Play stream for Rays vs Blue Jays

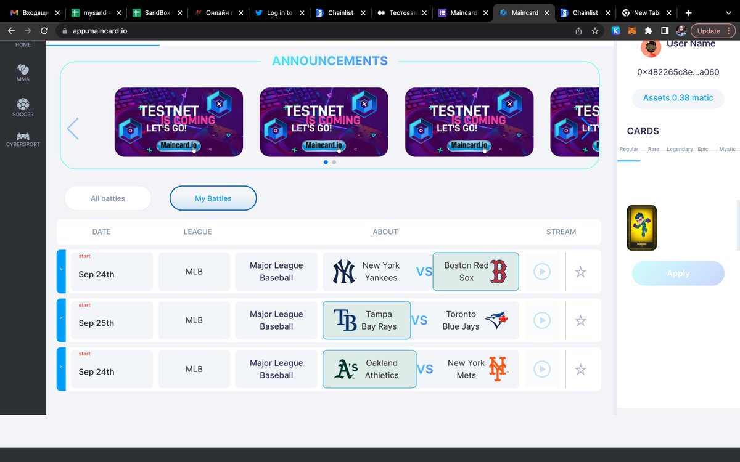coord(542,320)
